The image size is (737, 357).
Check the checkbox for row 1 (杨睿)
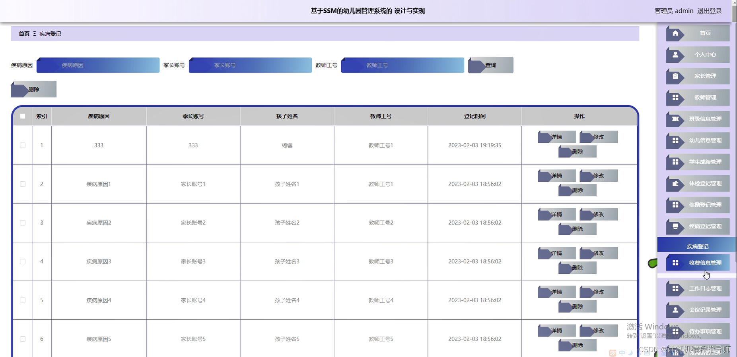tap(23, 145)
